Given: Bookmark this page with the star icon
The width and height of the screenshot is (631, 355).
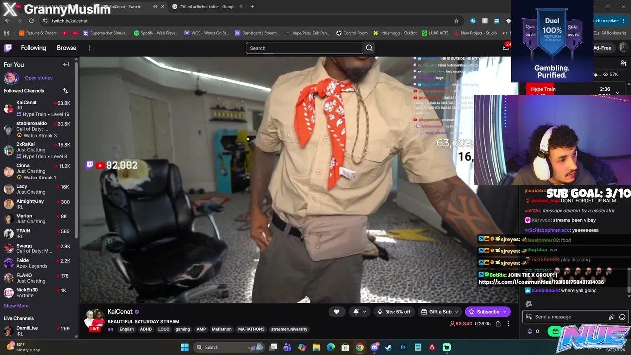Looking at the screenshot, I should click(456, 21).
